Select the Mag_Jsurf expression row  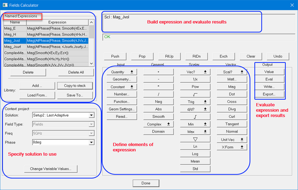tap(15, 47)
